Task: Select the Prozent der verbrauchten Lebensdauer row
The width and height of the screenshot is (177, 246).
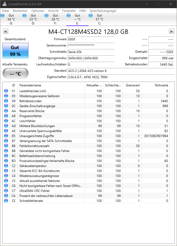Action: (x=86, y=196)
